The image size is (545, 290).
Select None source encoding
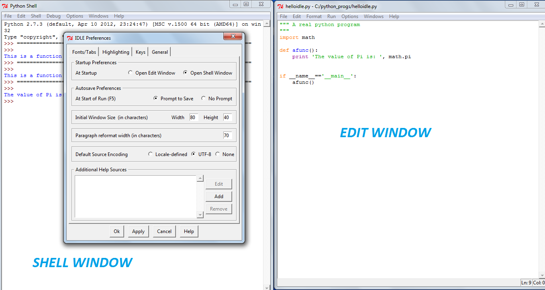click(225, 154)
